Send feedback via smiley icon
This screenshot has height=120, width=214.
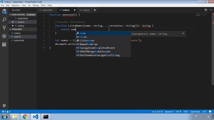(x=210, y=112)
